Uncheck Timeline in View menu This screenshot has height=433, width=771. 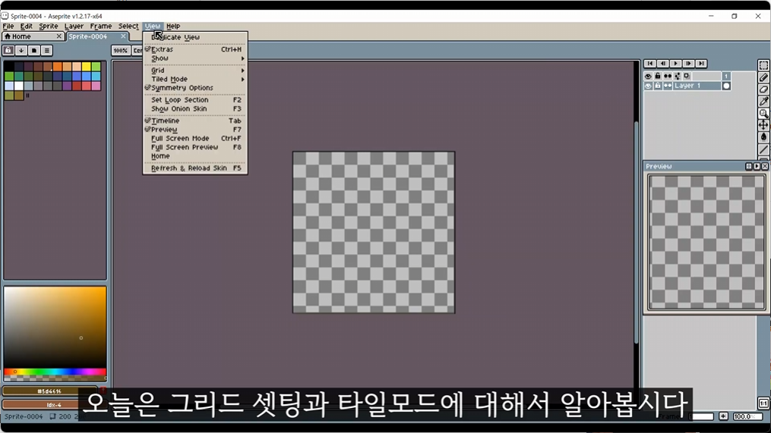point(194,121)
